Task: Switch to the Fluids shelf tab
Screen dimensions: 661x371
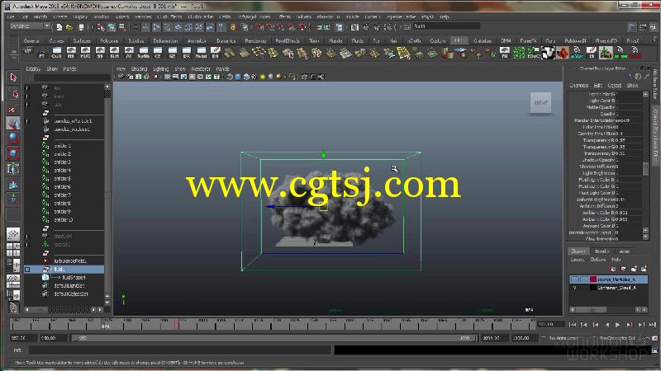Action: [358, 40]
